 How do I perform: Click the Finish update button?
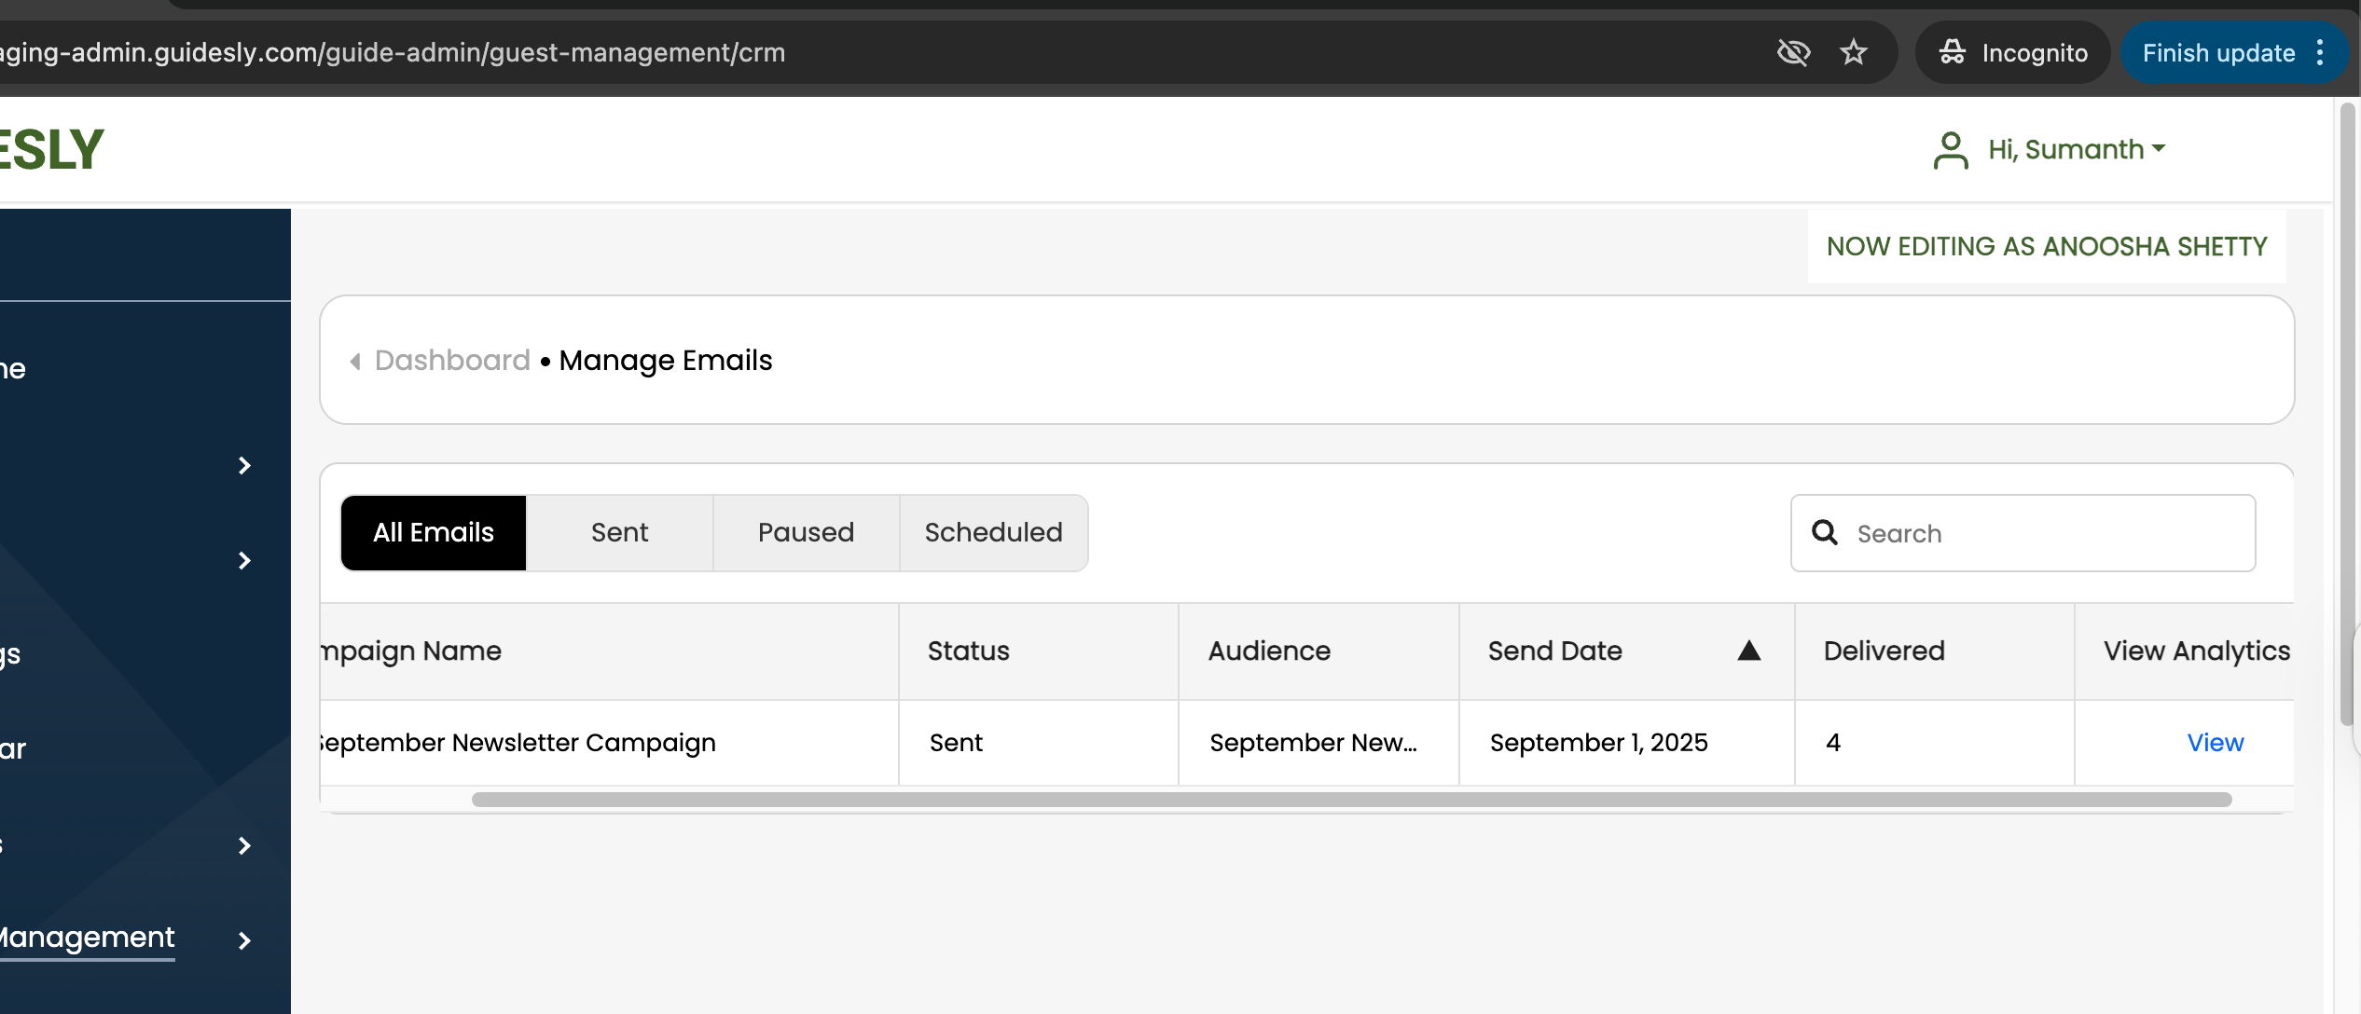(2217, 53)
